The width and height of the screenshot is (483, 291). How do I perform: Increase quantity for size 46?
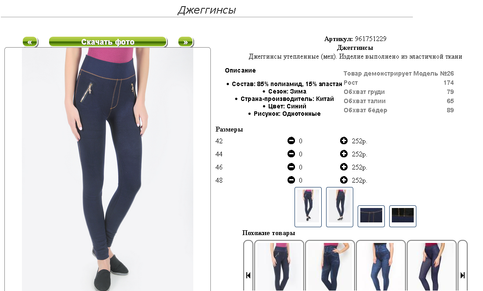click(344, 167)
